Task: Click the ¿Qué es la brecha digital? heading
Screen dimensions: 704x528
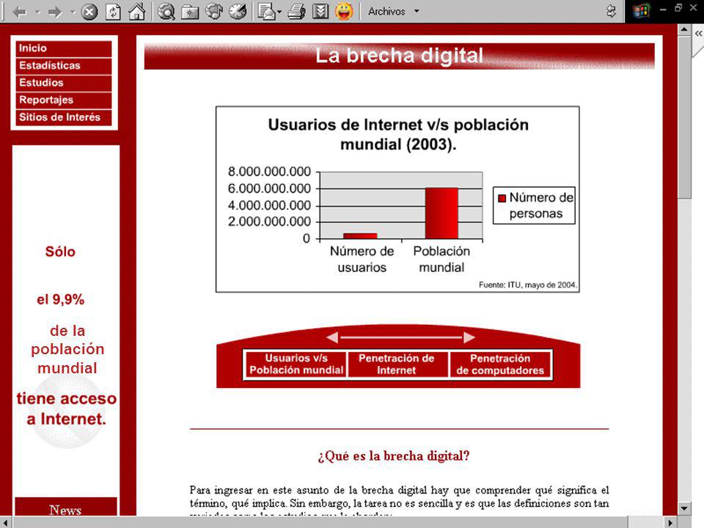Action: 393,456
